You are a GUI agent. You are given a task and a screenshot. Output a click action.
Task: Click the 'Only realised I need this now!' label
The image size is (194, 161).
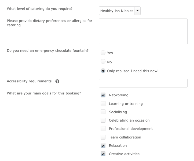tap(133, 71)
